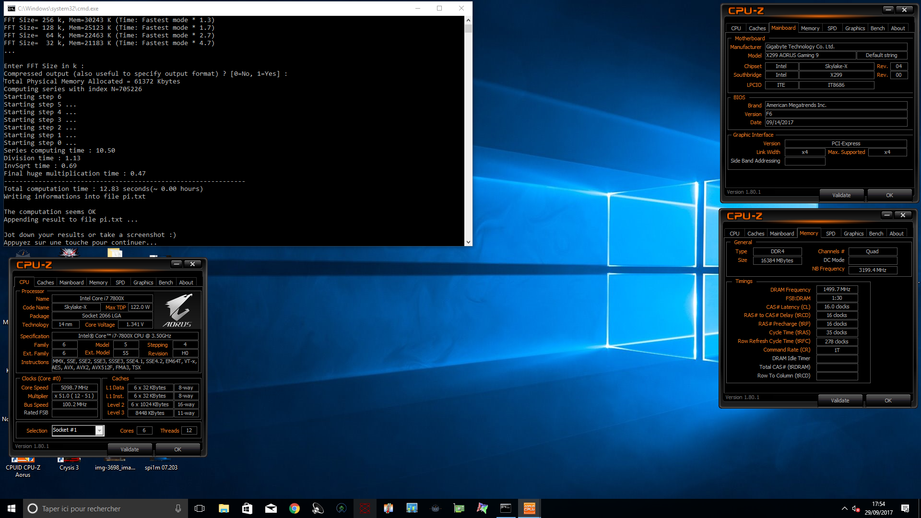This screenshot has width=921, height=518.
Task: Switch to Bench tab in bottom-left CPU-Z
Action: click(165, 283)
